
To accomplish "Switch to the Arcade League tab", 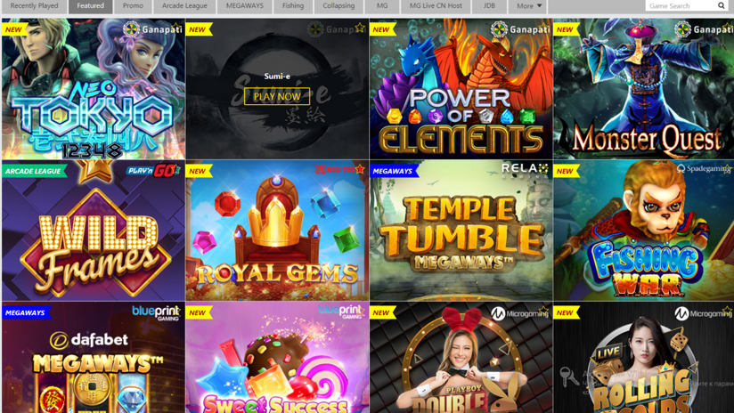I will 184,6.
